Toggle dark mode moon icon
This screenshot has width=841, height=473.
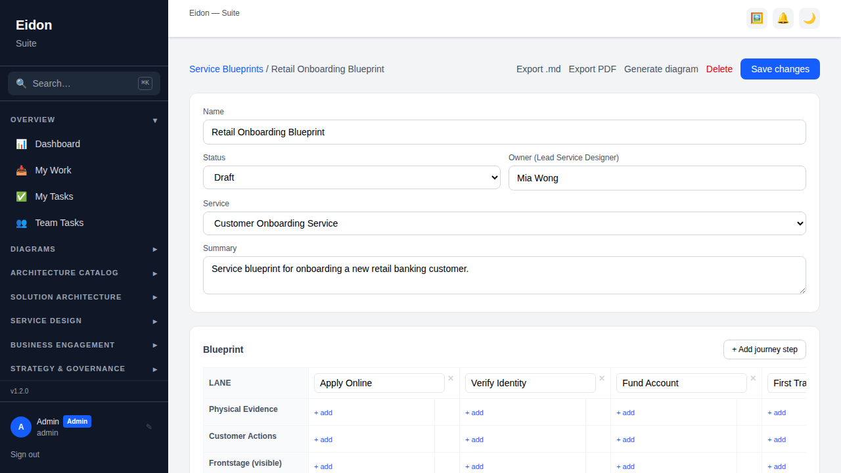(809, 18)
